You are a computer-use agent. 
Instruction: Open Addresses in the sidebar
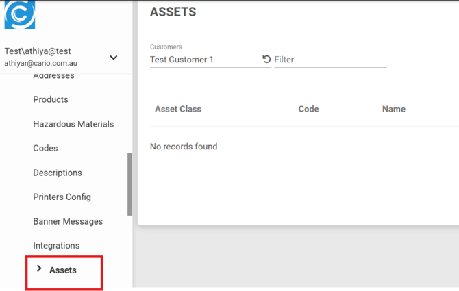click(x=53, y=76)
